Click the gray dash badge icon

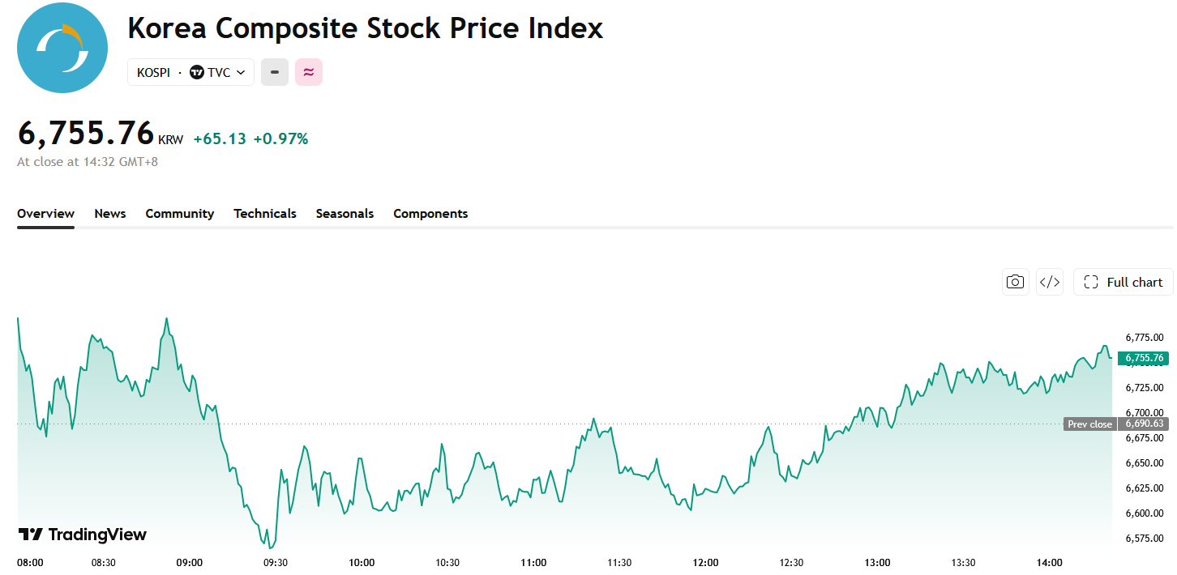[275, 72]
